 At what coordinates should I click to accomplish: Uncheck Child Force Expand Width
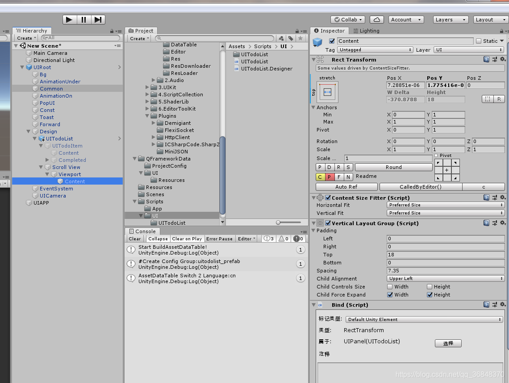[390, 295]
